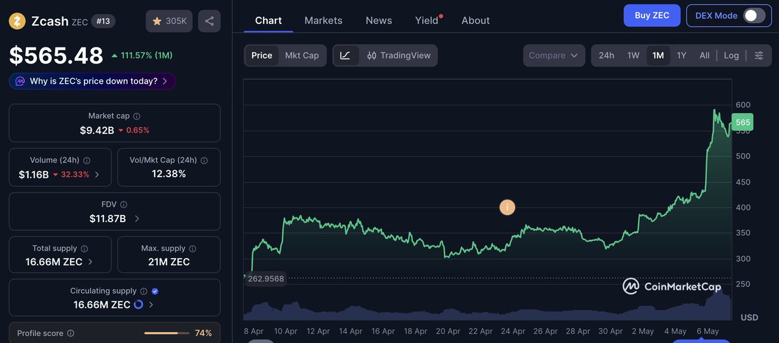This screenshot has height=343, width=779.
Task: Open the About tab
Action: click(x=476, y=20)
